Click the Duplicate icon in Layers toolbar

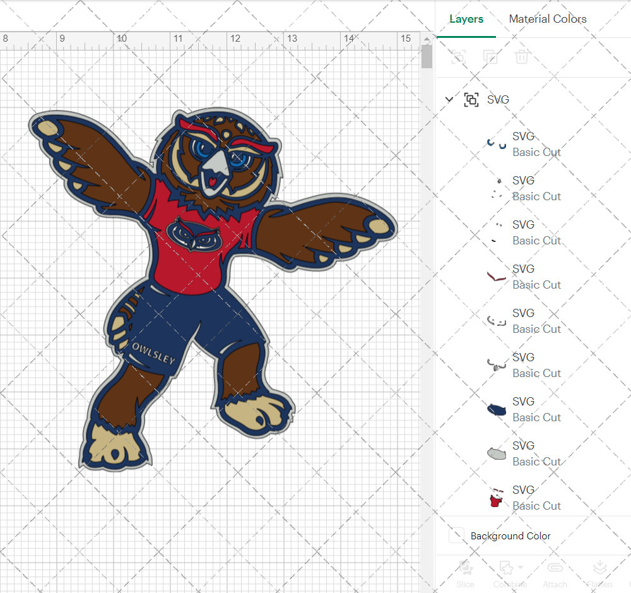[490, 57]
